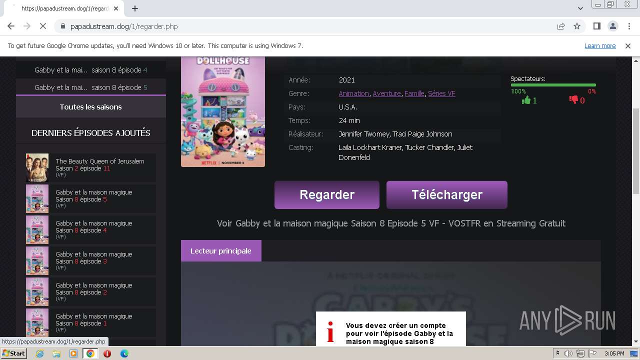Image resolution: width=640 pixels, height=360 pixels.
Task: Click the director names Jennifer Twomey text
Action: click(x=395, y=134)
